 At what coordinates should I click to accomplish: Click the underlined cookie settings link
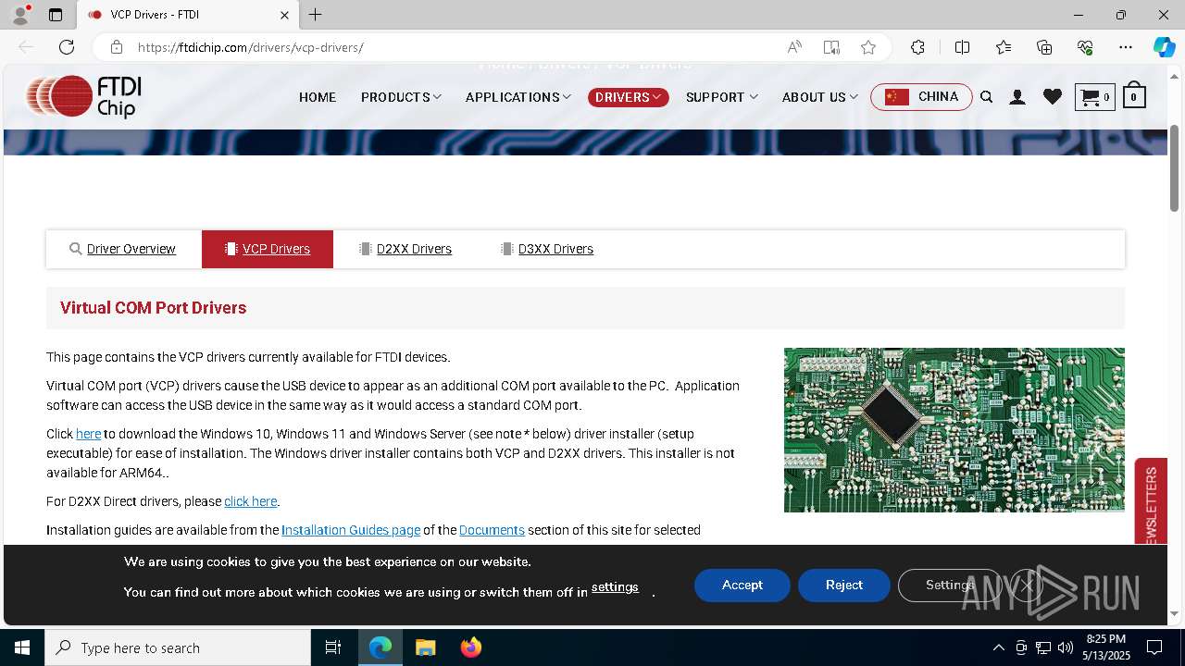pos(615,587)
